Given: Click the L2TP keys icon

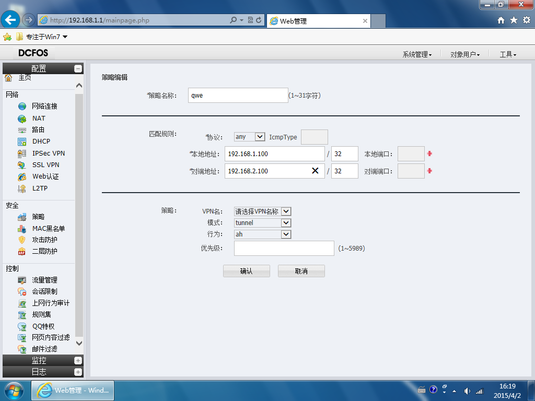Looking at the screenshot, I should click(x=22, y=188).
